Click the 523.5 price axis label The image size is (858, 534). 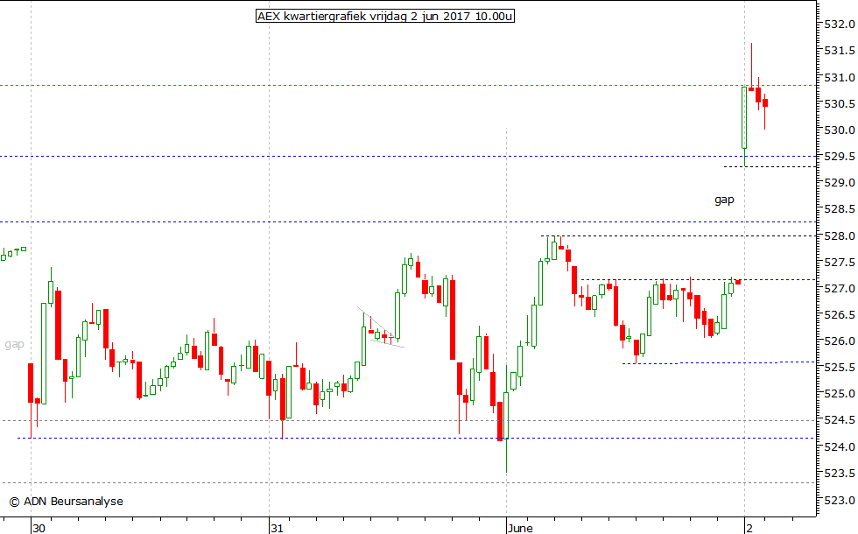pyautogui.click(x=840, y=473)
